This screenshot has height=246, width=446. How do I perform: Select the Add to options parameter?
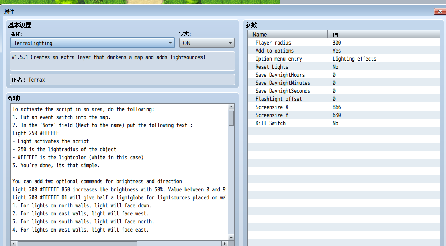(343, 51)
